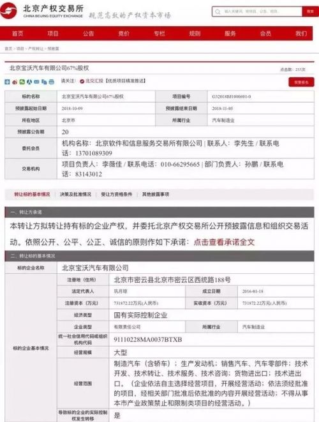The width and height of the screenshot is (319, 422).
Task: Go to 产权转让 in the breadcrumb
Action: coord(36,49)
